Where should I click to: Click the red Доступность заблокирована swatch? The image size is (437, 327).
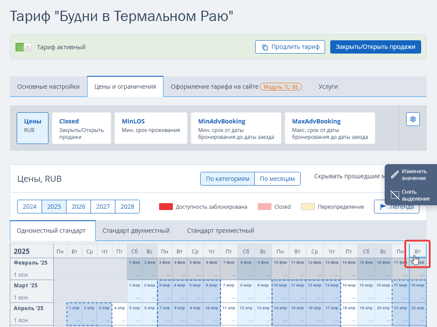click(166, 207)
